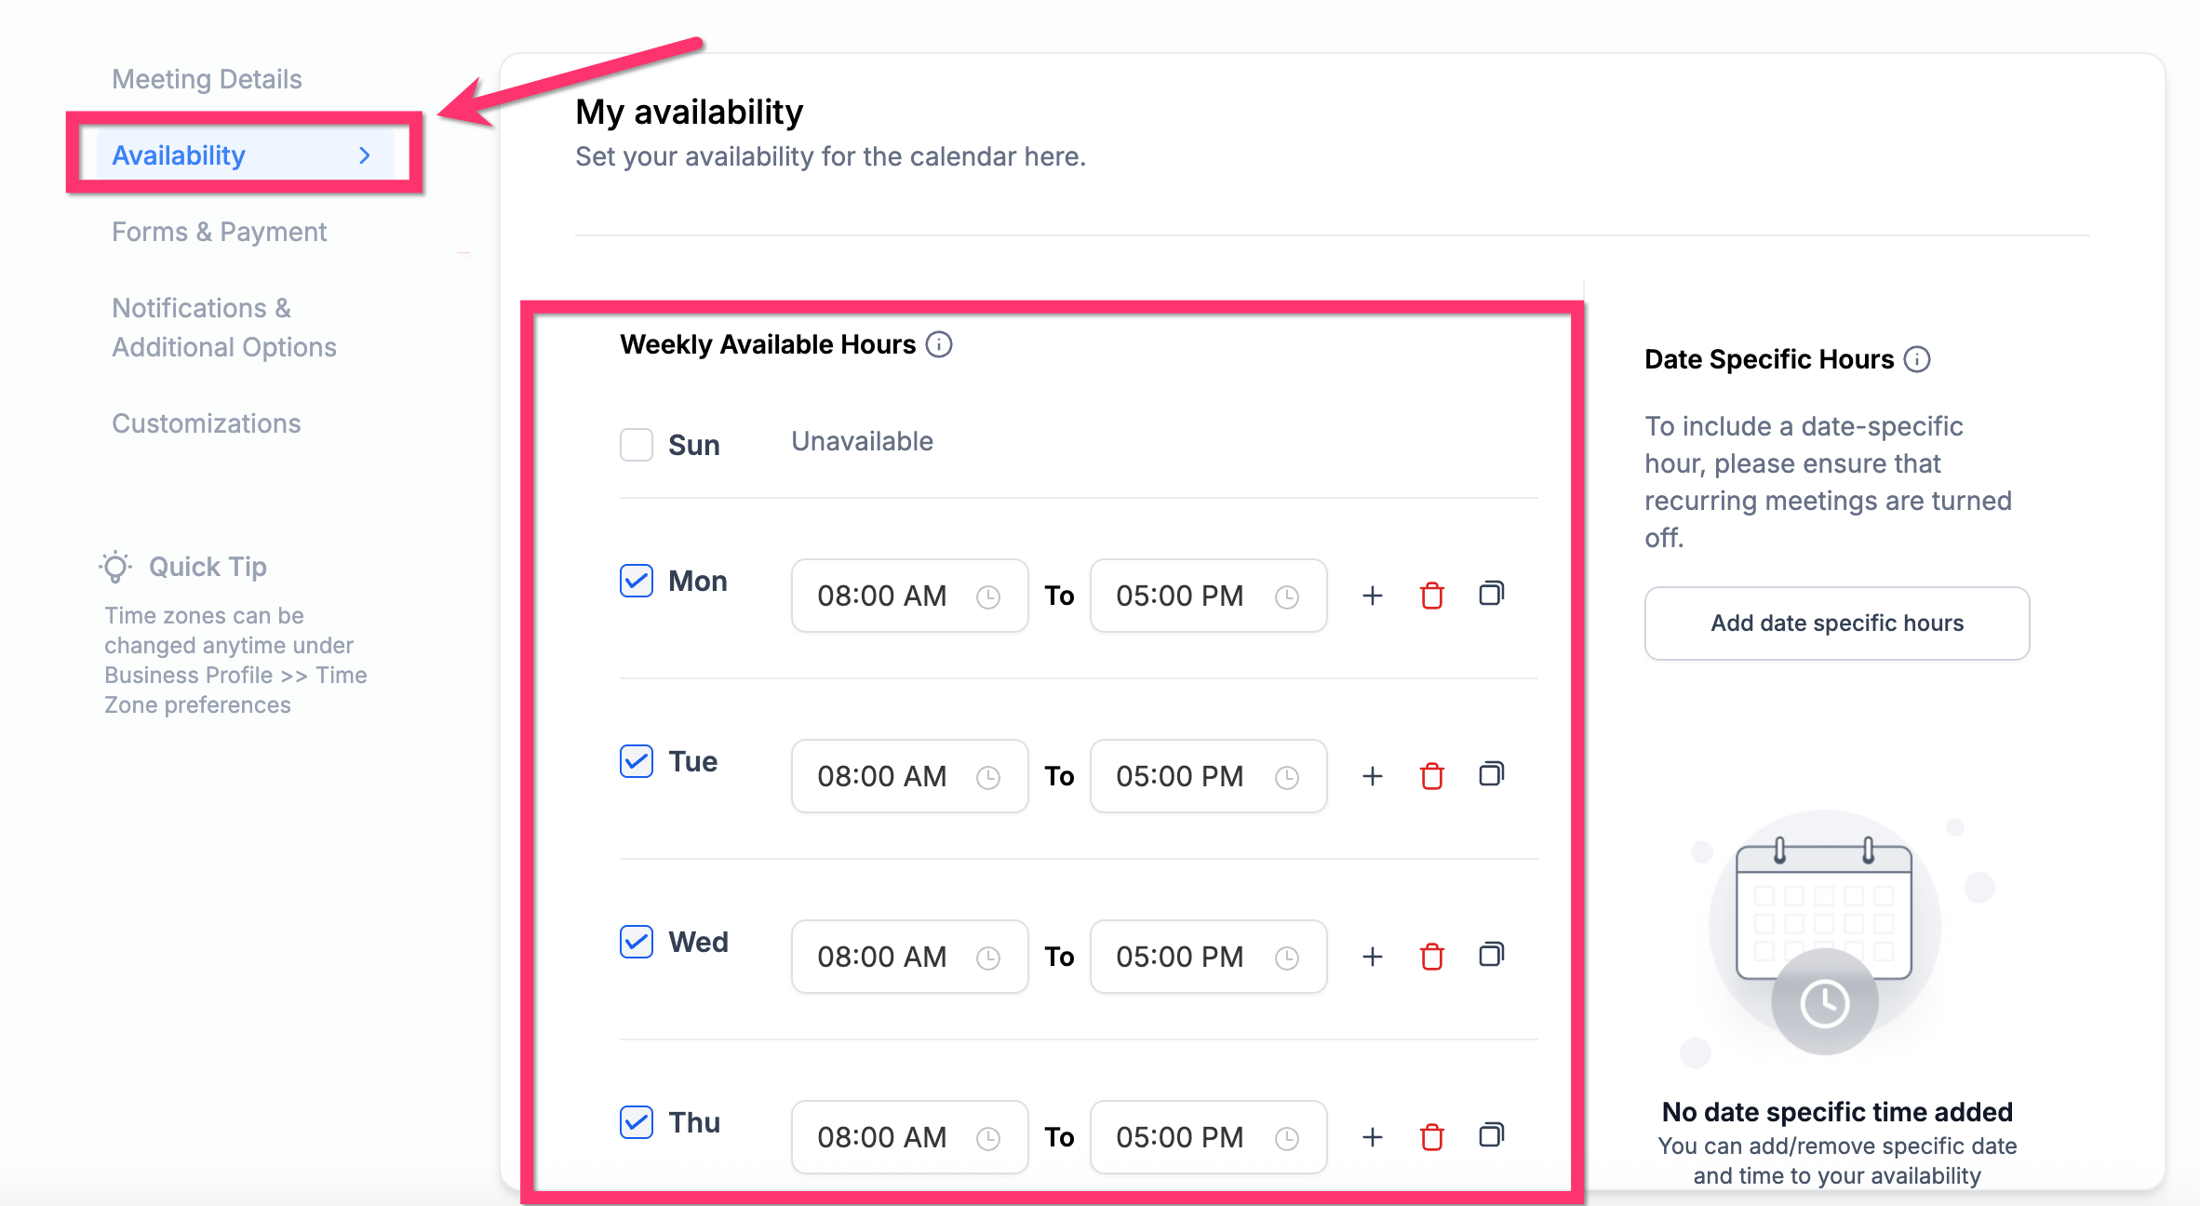Remove Wednesday's time range with the trash icon
This screenshot has height=1206, width=2200.
[x=1431, y=957]
